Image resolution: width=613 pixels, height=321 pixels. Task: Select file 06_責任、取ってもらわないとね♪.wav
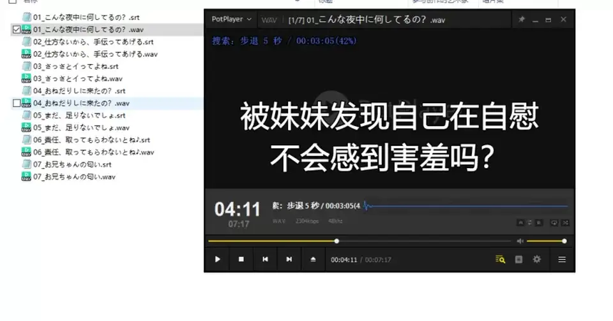[93, 152]
